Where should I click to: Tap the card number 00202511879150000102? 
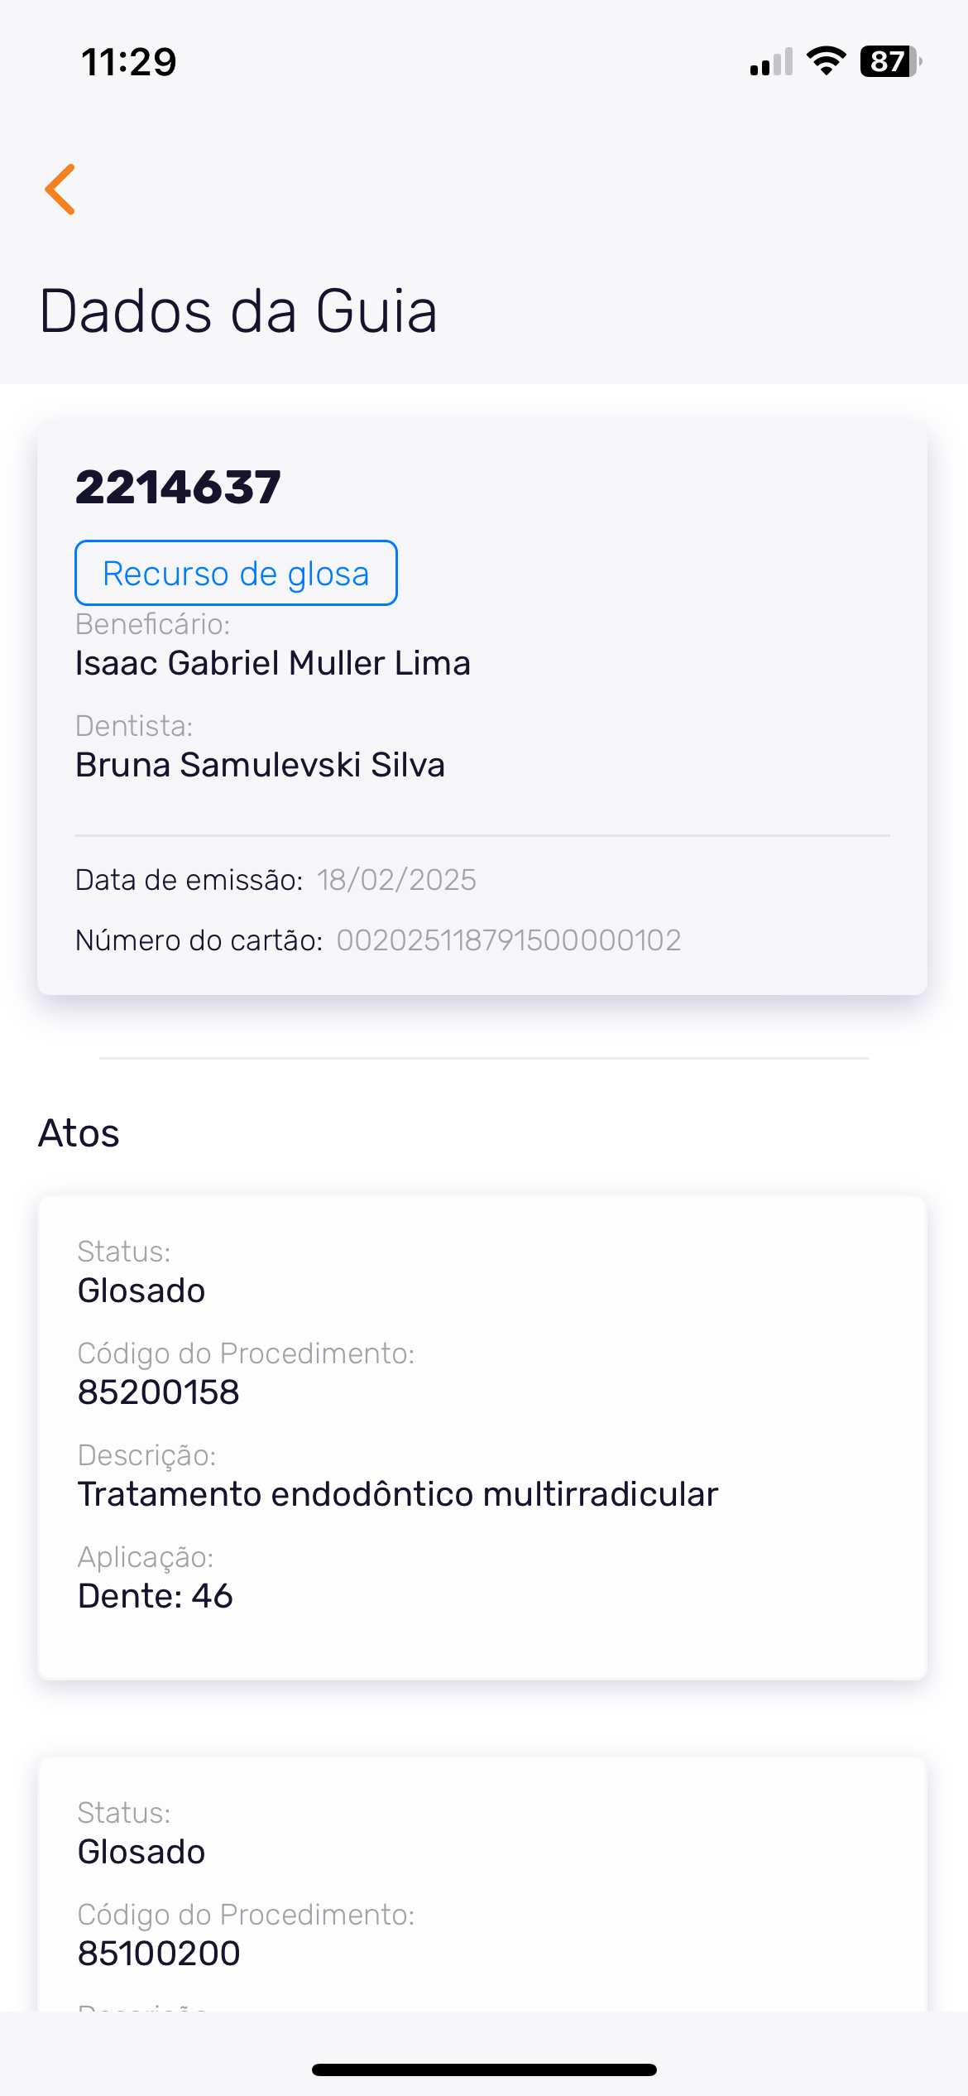coord(508,940)
